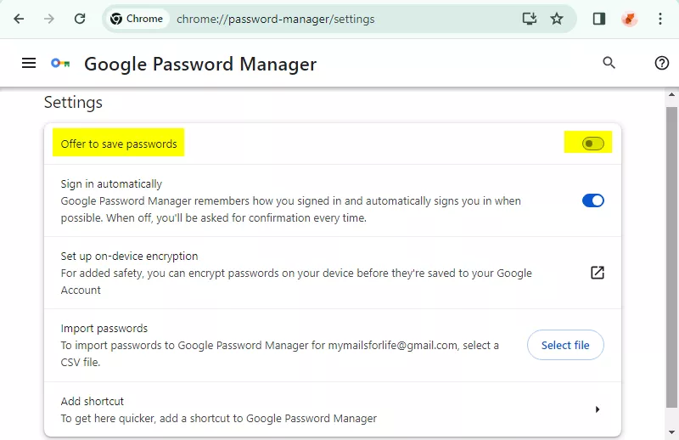Open the Password Manager hamburger menu
The width and height of the screenshot is (679, 440).
point(29,64)
